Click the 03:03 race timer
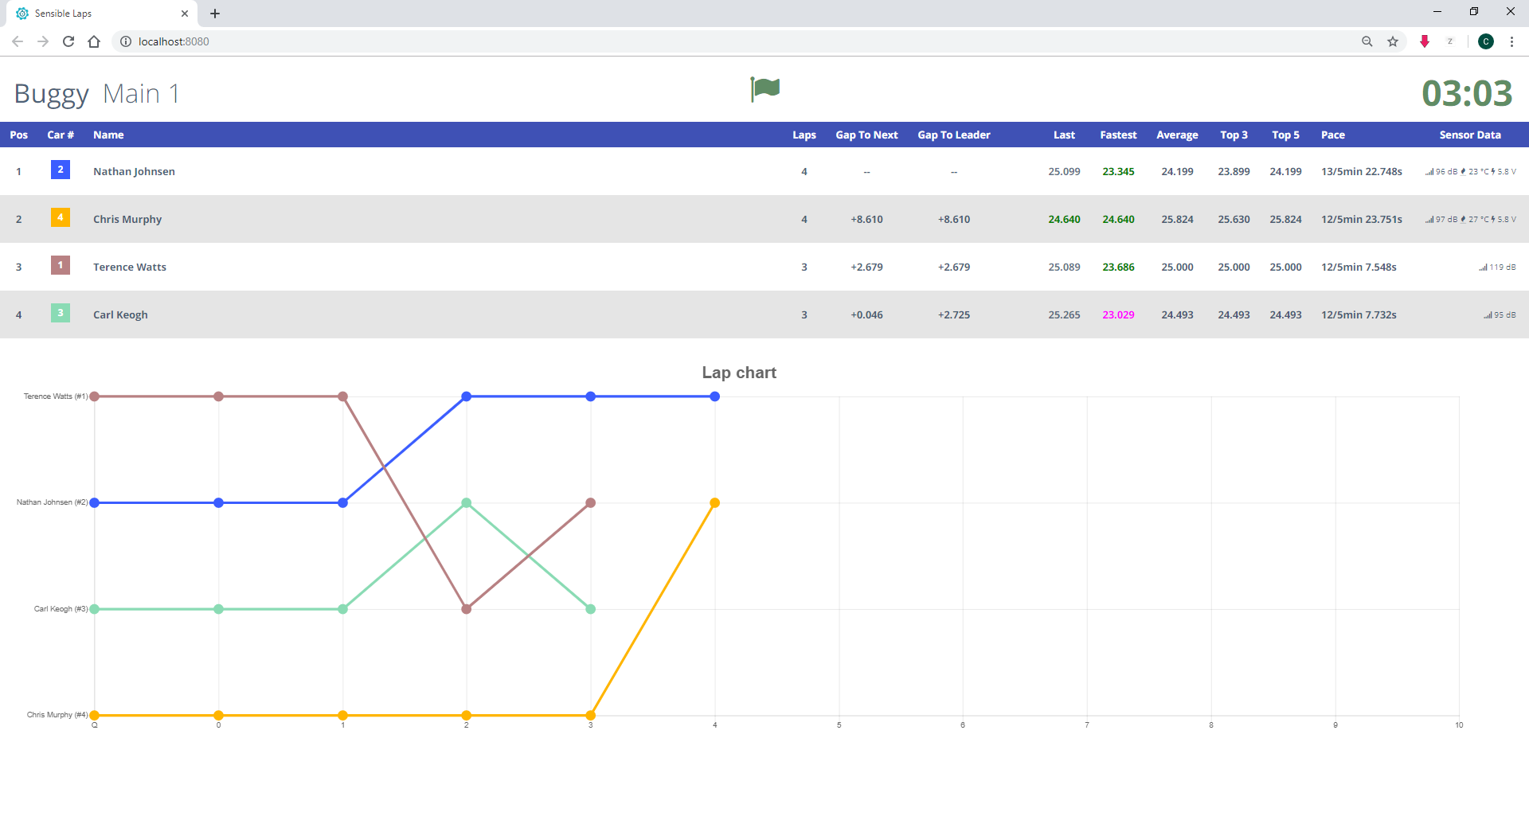The image size is (1529, 828). tap(1466, 93)
